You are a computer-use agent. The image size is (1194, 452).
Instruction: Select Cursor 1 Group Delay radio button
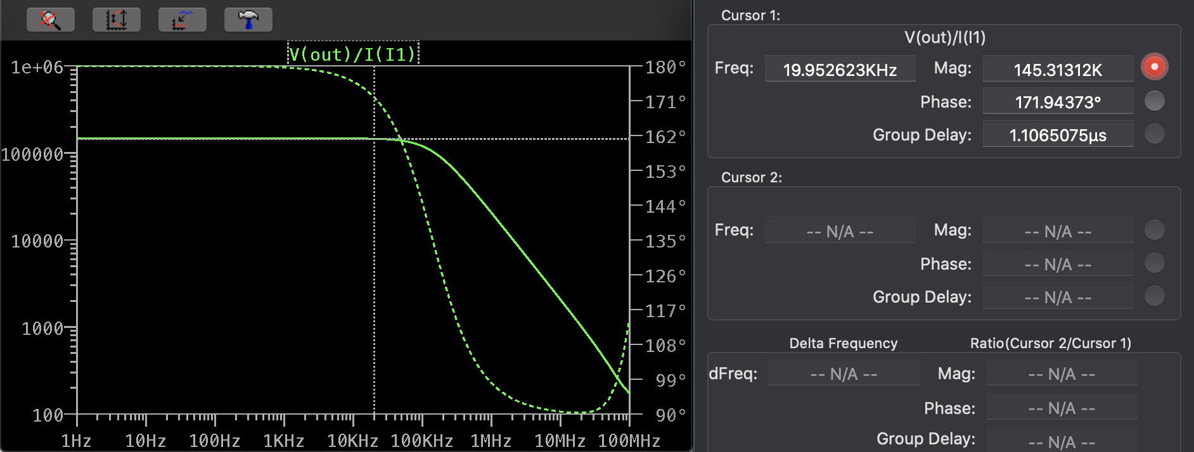click(1155, 134)
